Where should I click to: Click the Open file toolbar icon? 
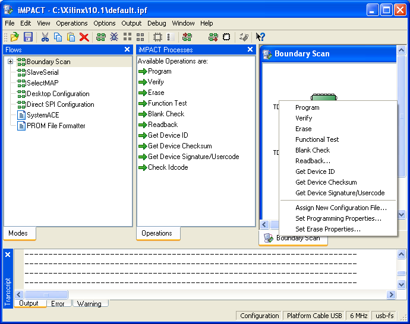15,37
